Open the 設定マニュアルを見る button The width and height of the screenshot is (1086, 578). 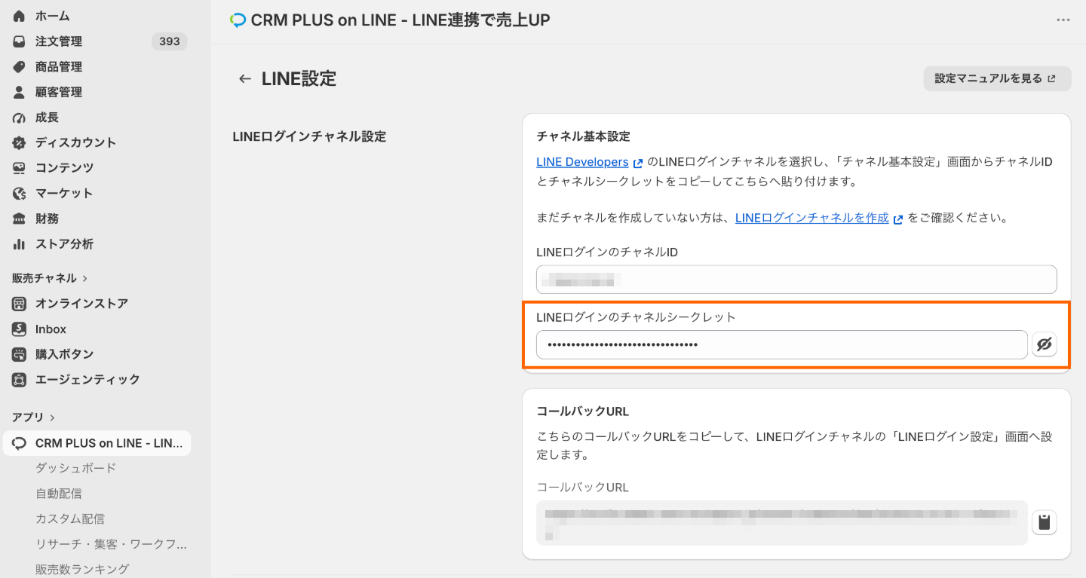tap(997, 78)
